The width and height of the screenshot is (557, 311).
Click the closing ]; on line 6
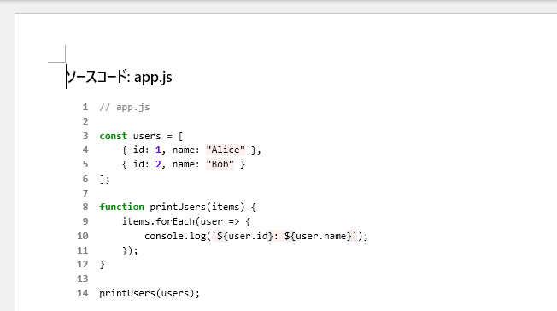(105, 179)
